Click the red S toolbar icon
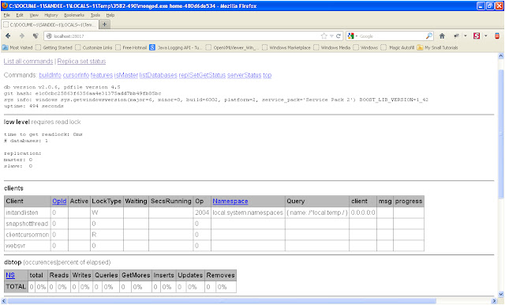The image size is (505, 305). (477, 36)
